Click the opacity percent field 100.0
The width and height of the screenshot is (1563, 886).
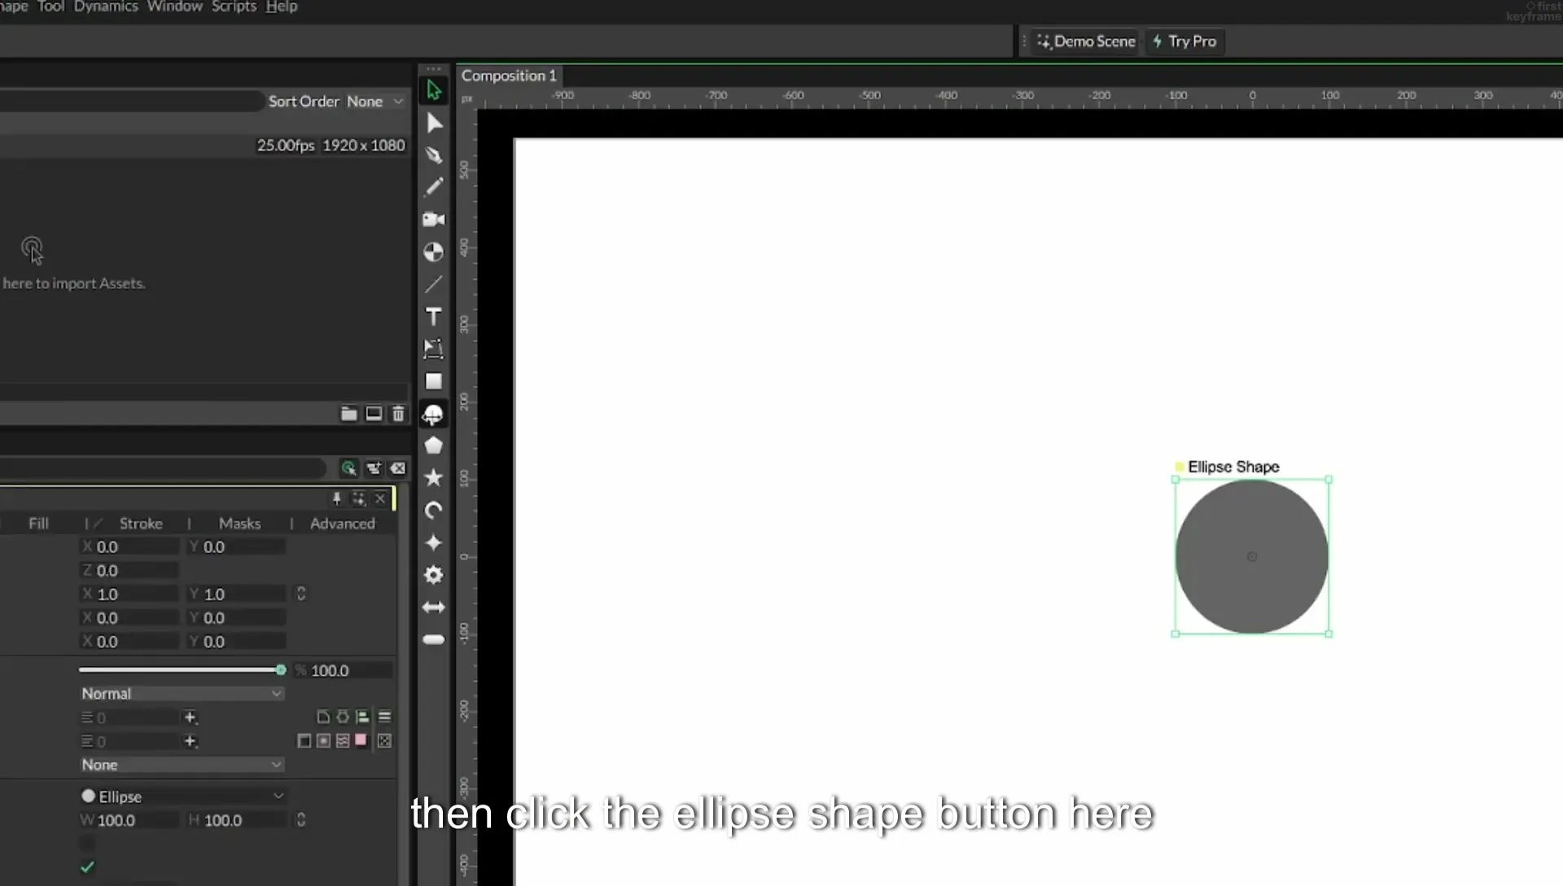pyautogui.click(x=343, y=670)
